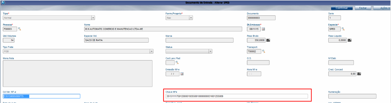Click the Dt.Emissao date field
Viewport: 391px width, 103px height.
coord(254,29)
